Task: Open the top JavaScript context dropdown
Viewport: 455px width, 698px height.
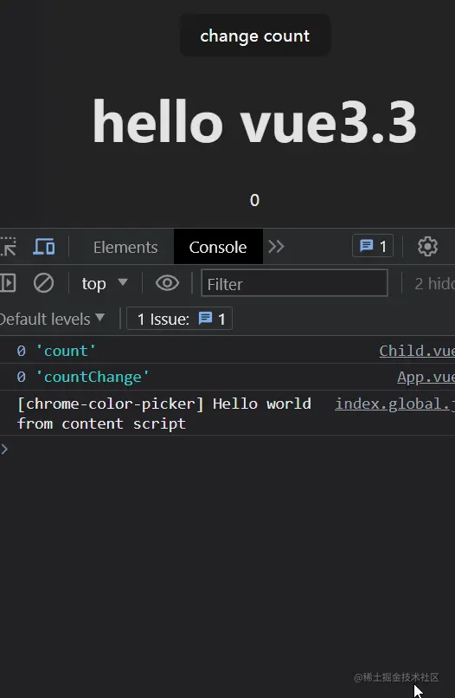Action: pyautogui.click(x=105, y=283)
